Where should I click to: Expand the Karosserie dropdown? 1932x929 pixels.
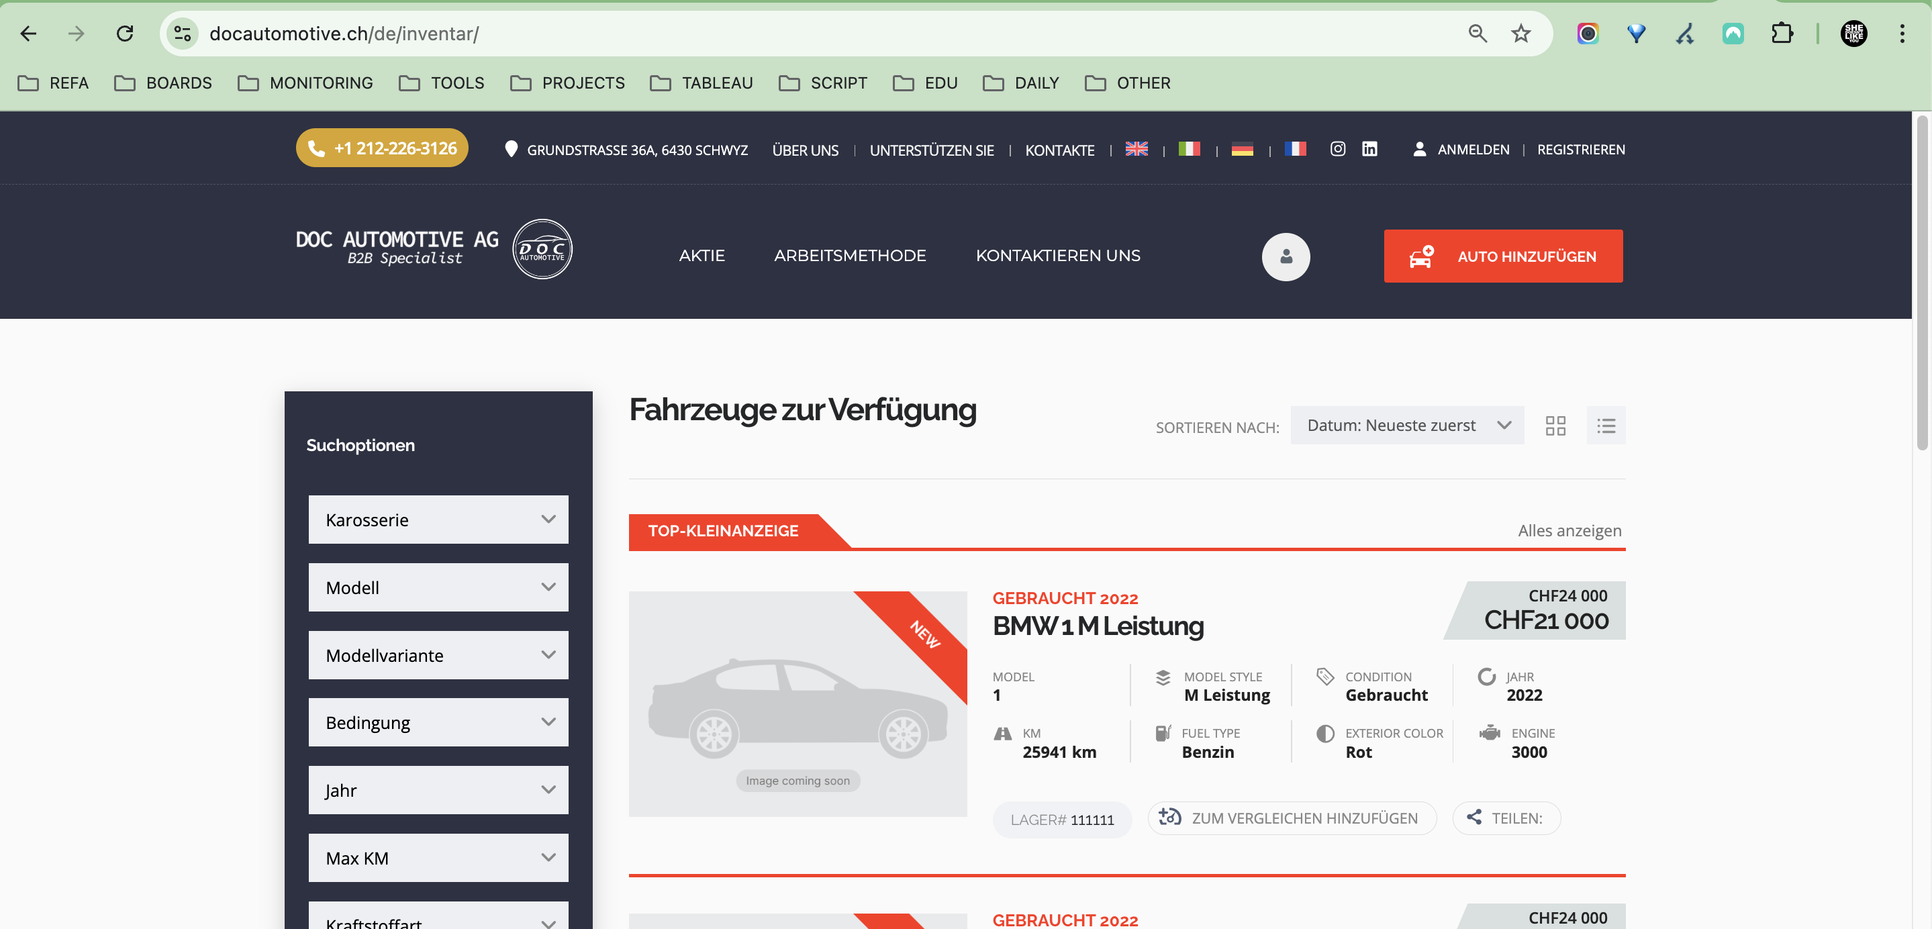(438, 520)
